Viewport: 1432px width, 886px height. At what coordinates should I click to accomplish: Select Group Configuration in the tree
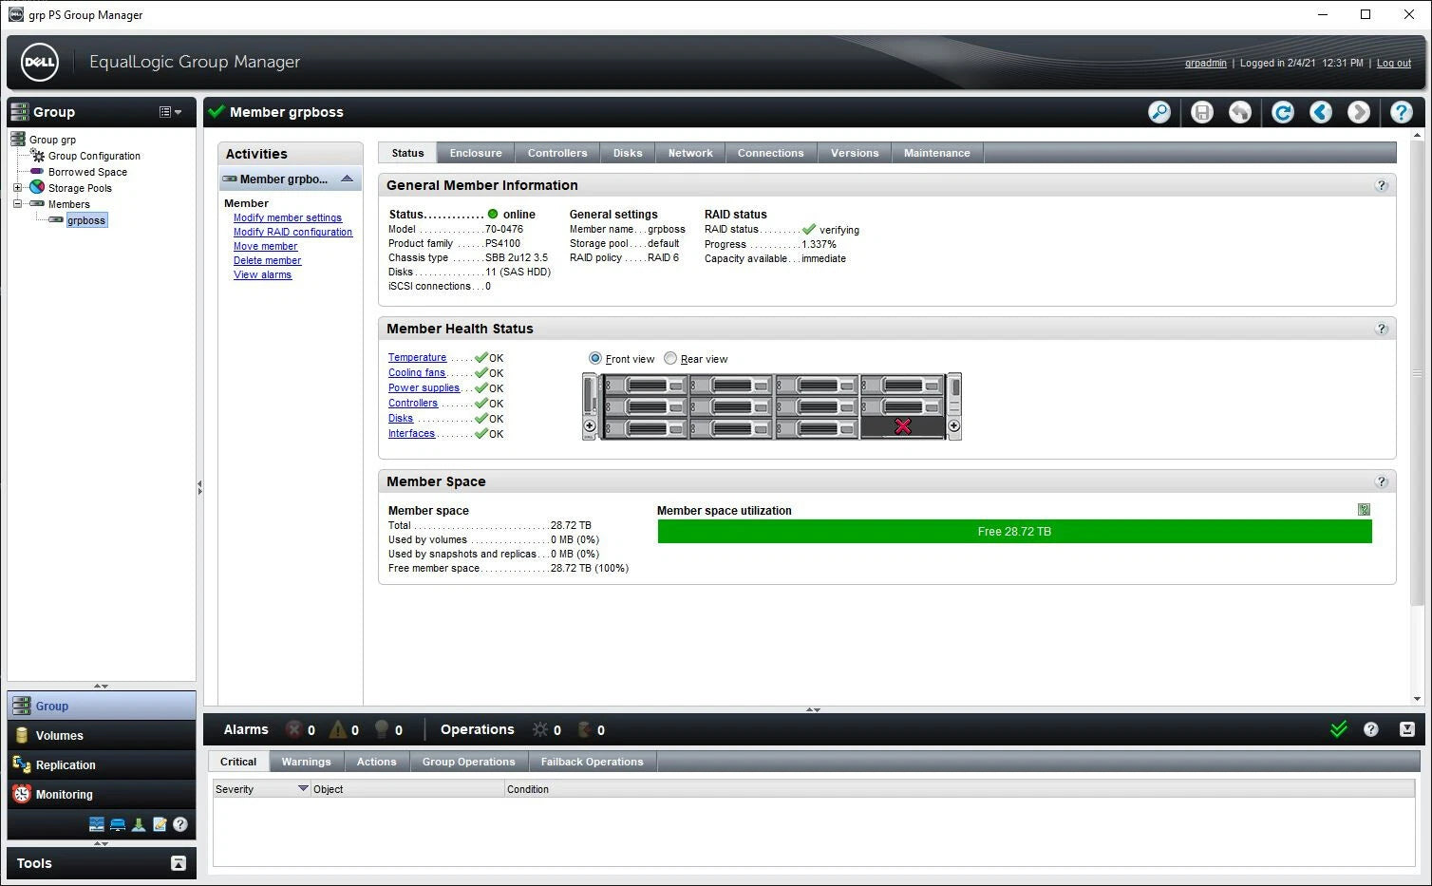click(94, 156)
